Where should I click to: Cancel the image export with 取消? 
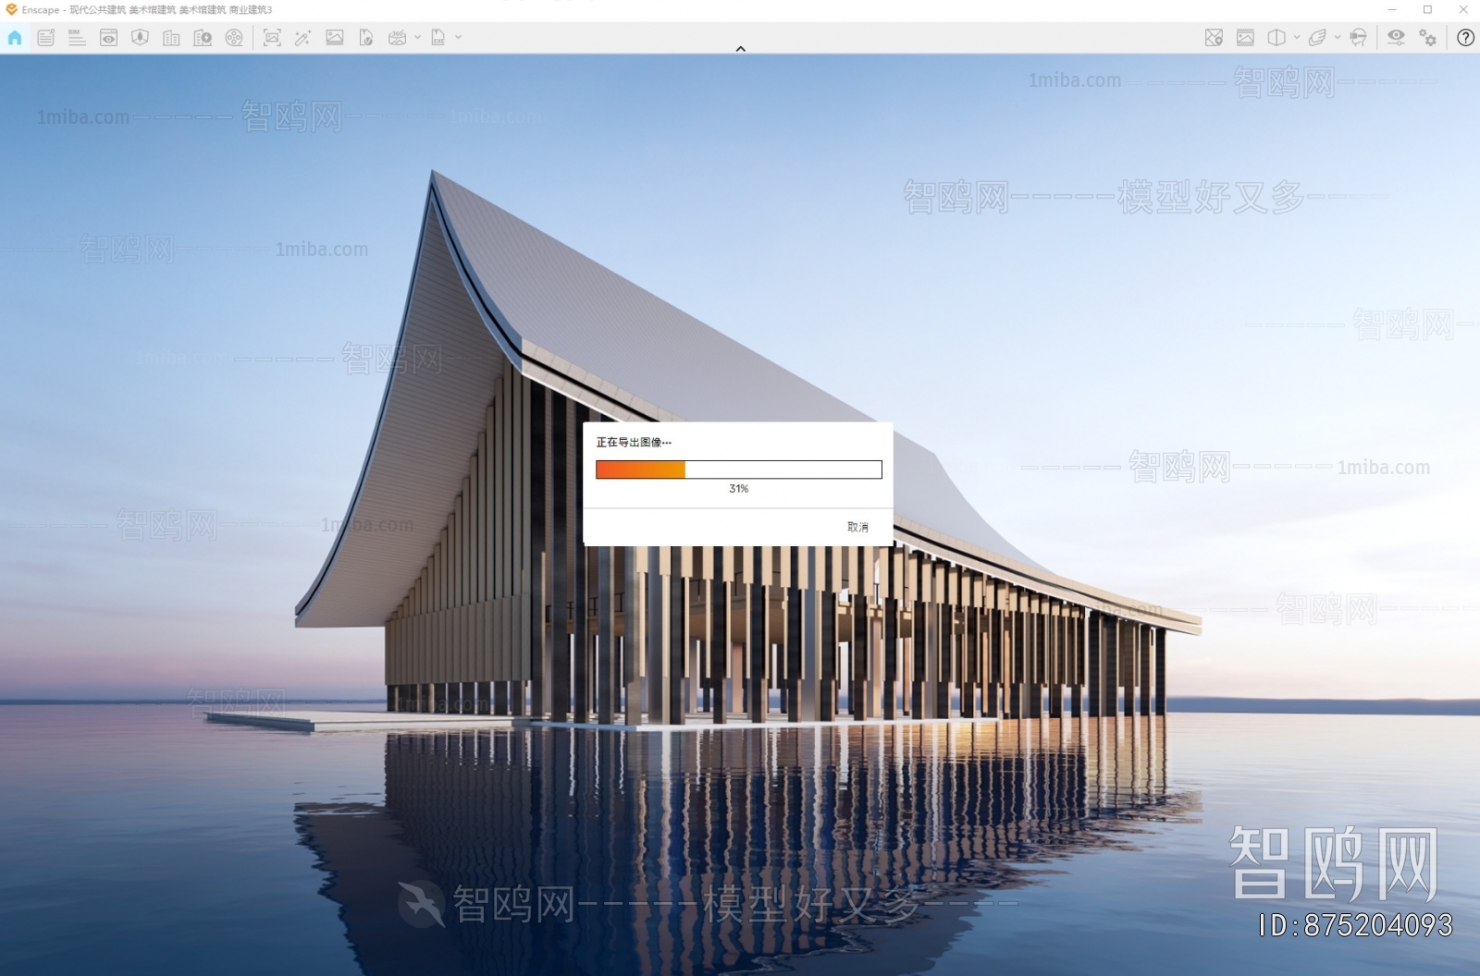coord(857,526)
